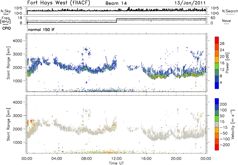Viewport: 238px width, 165px height.
Task: Click the "Beam 14" label
Action: (116, 3)
